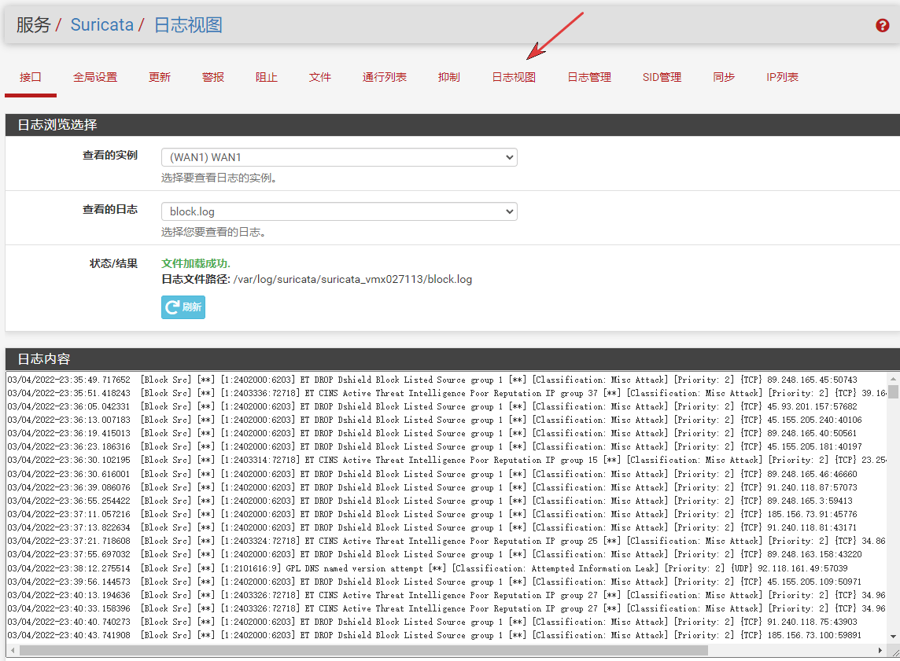Click the 刷新 refresh button
The width and height of the screenshot is (900, 661).
point(183,307)
